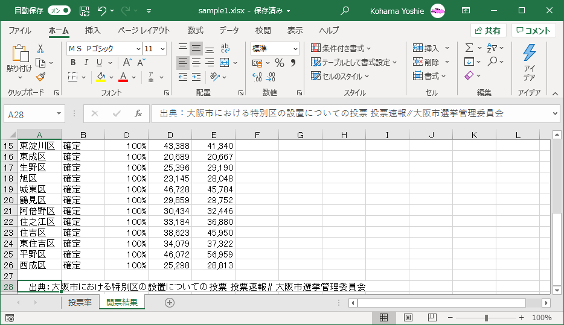This screenshot has width=564, height=325.
Task: Open Find and Select magnifier
Action: [x=492, y=62]
